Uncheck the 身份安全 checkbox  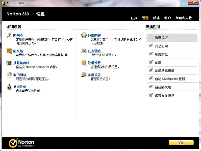coord(151,54)
